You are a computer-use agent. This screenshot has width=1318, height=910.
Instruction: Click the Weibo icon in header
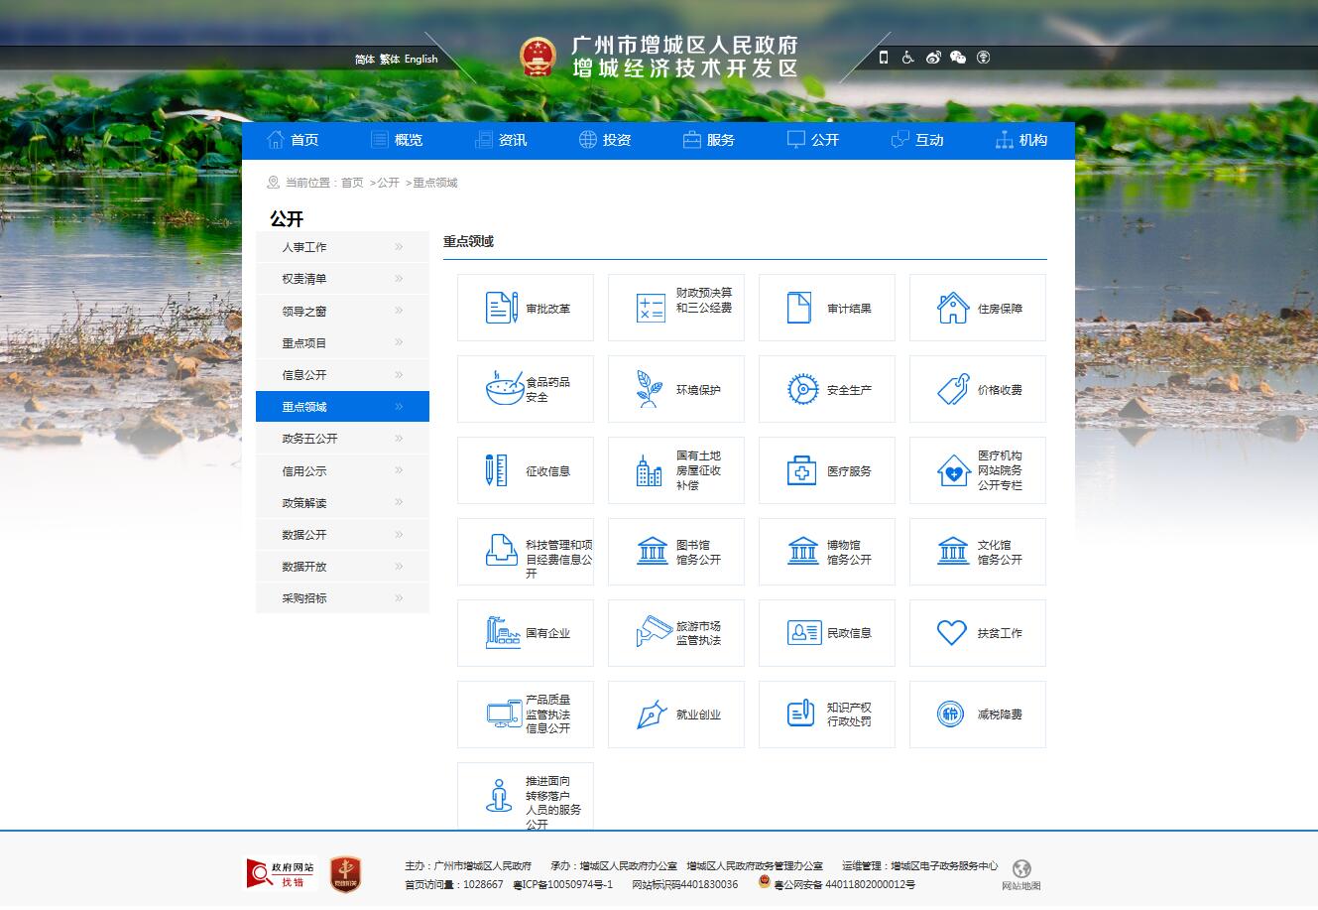pyautogui.click(x=932, y=58)
